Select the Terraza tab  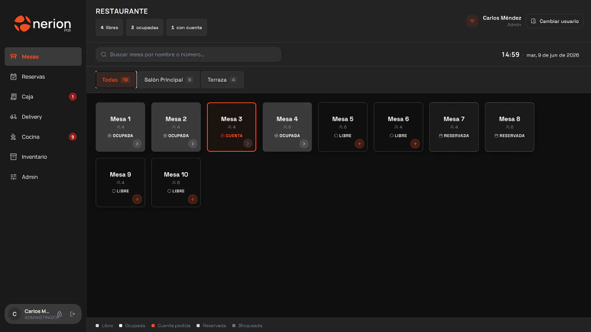[222, 80]
